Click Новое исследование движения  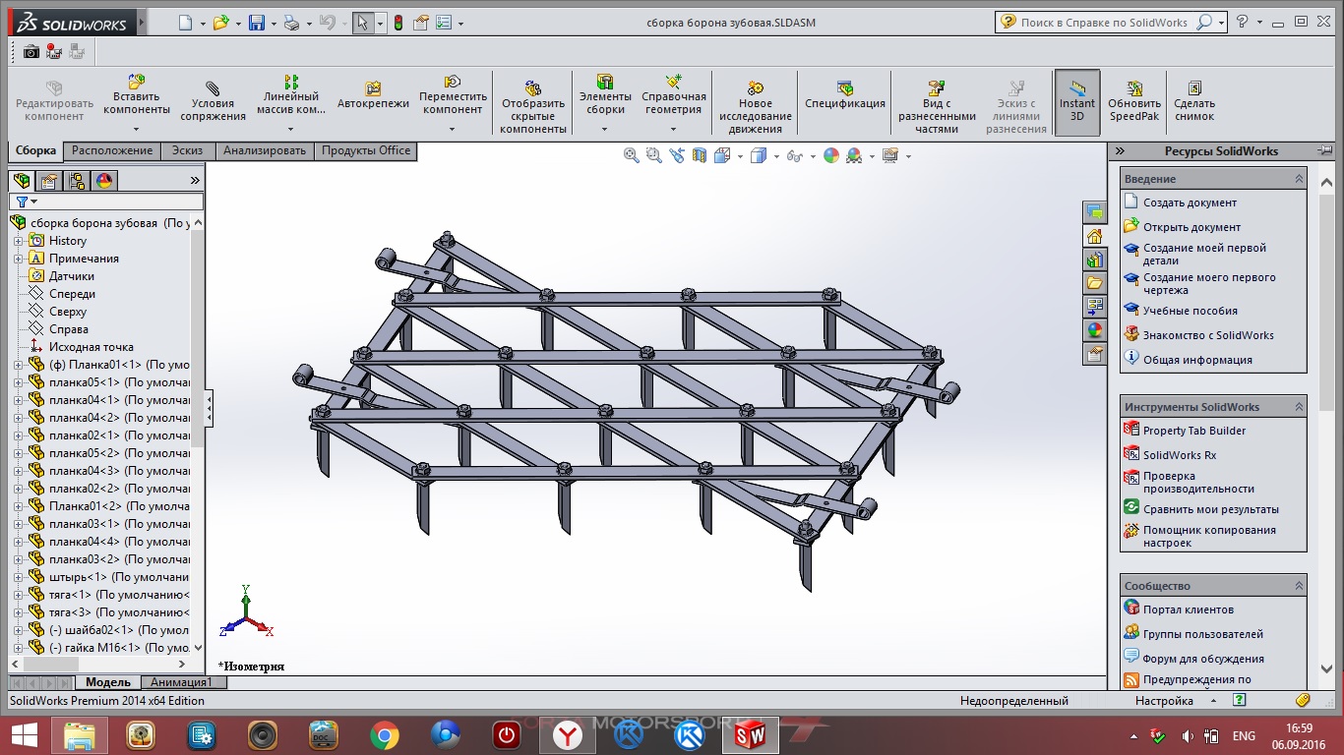click(756, 108)
